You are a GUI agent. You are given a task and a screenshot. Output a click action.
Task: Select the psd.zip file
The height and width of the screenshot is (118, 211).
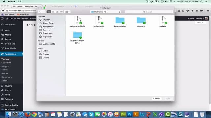pyautogui.click(x=163, y=21)
